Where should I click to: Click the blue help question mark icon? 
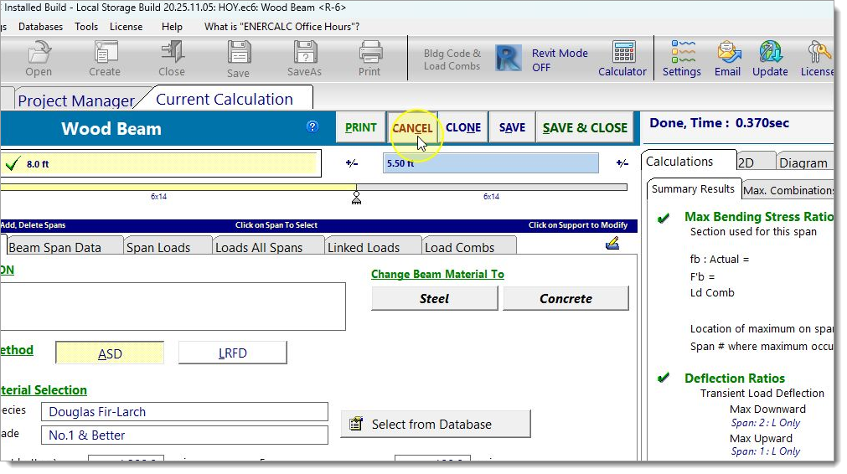(312, 127)
